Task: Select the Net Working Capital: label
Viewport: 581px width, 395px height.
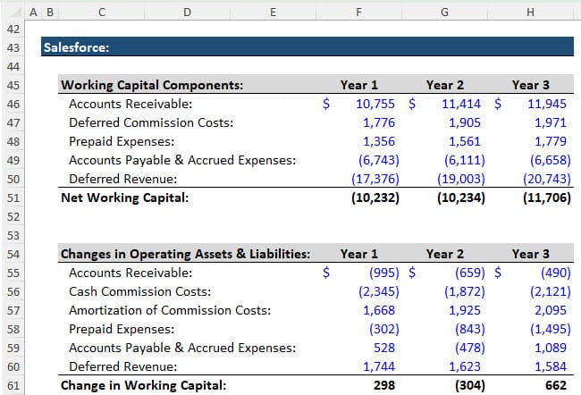Action: (125, 197)
